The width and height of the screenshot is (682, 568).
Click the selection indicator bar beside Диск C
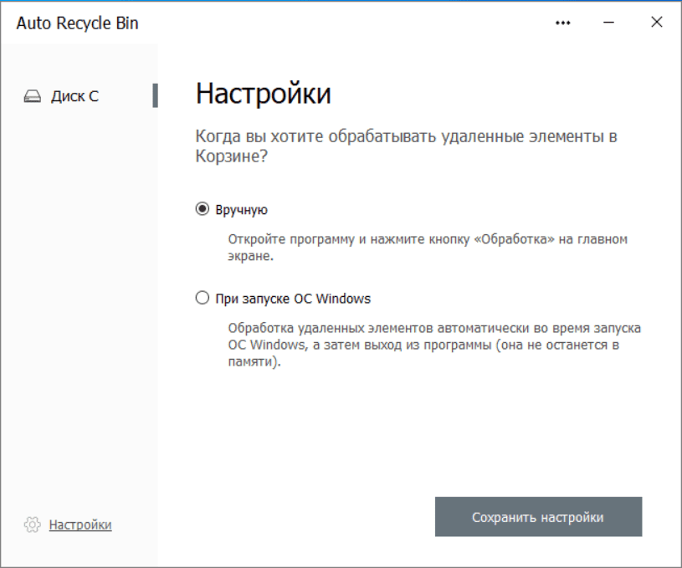(x=155, y=95)
